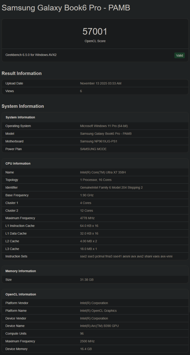Click the System Information section heading

(x=23, y=106)
